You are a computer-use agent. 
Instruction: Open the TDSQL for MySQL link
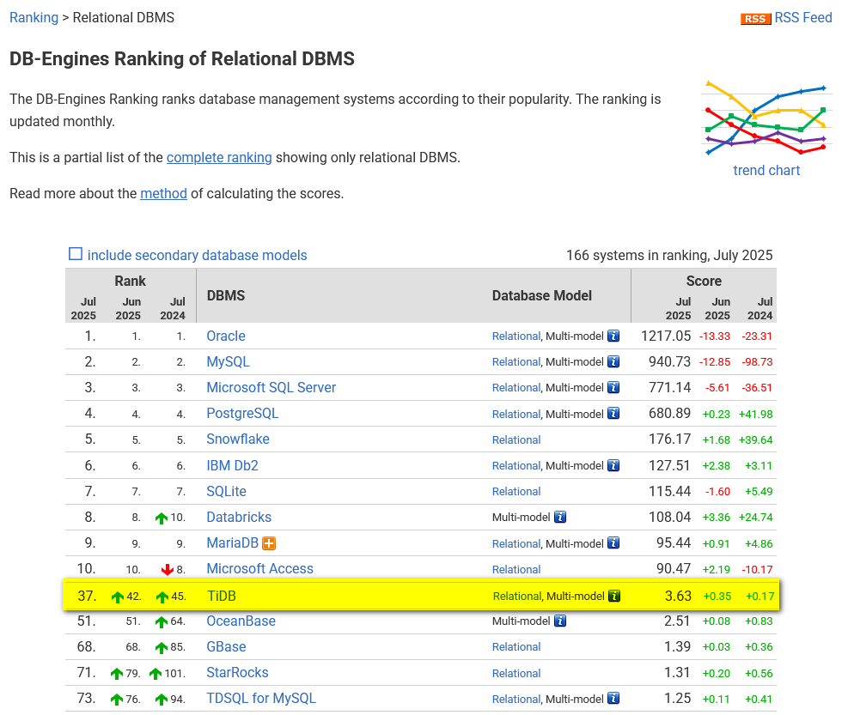point(261,698)
